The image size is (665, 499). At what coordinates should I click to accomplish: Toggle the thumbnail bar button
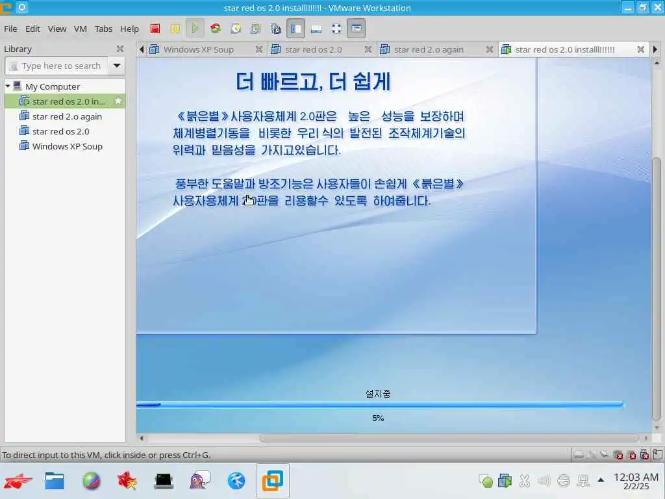(x=316, y=29)
